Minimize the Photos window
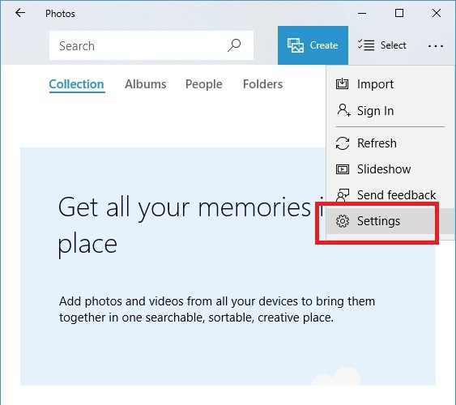Viewport: 456px width, 405px height. pyautogui.click(x=362, y=13)
